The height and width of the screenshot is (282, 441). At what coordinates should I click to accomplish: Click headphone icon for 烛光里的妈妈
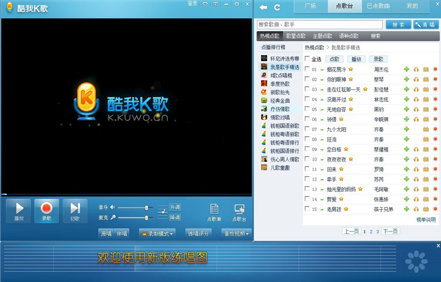[416, 189]
